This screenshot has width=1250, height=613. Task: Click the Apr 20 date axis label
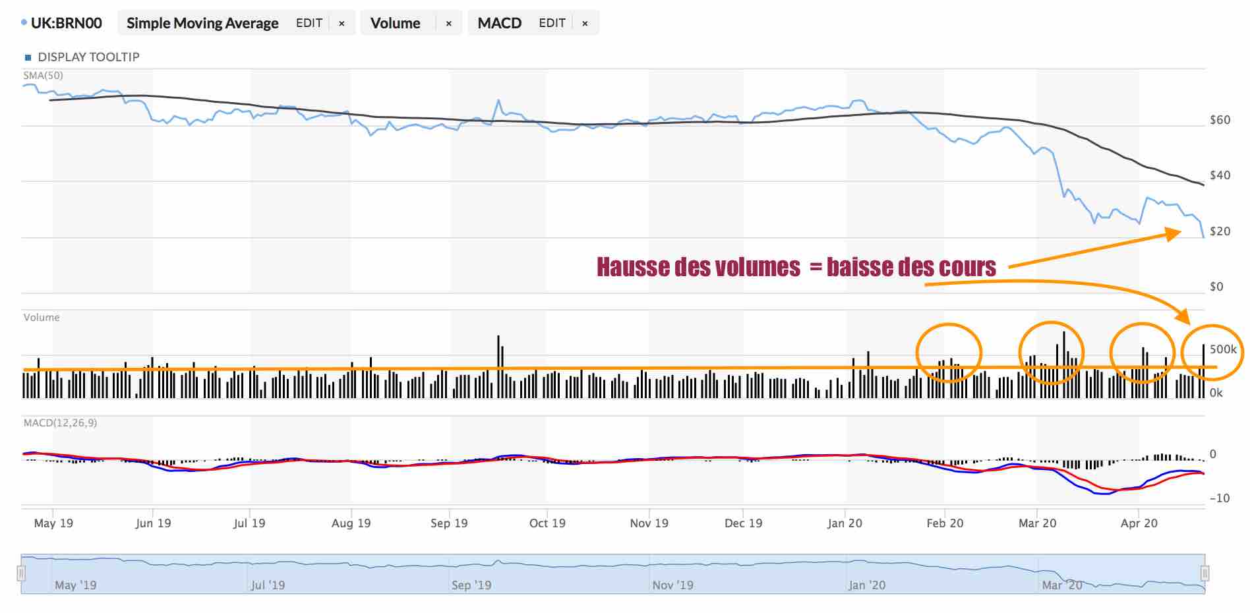click(x=1139, y=523)
